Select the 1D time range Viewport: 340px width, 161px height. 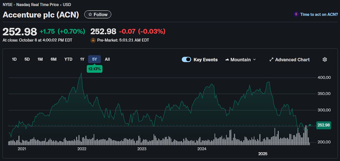tap(14, 60)
